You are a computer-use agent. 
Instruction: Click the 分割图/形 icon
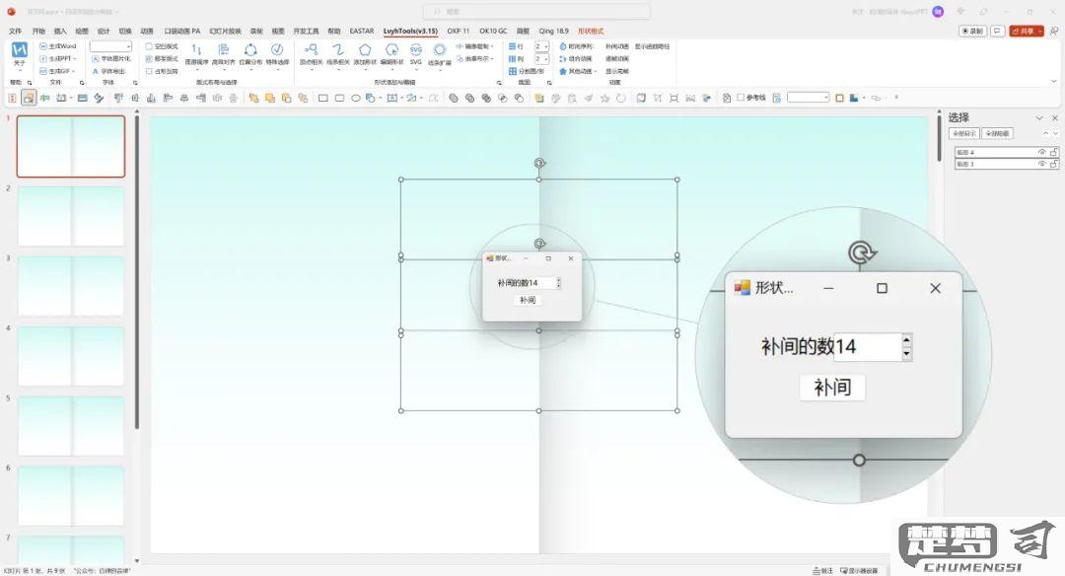pos(513,71)
